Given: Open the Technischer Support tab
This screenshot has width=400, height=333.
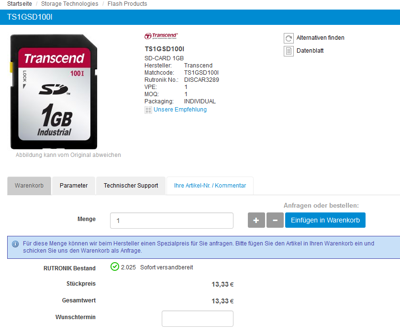Looking at the screenshot, I should 131,186.
